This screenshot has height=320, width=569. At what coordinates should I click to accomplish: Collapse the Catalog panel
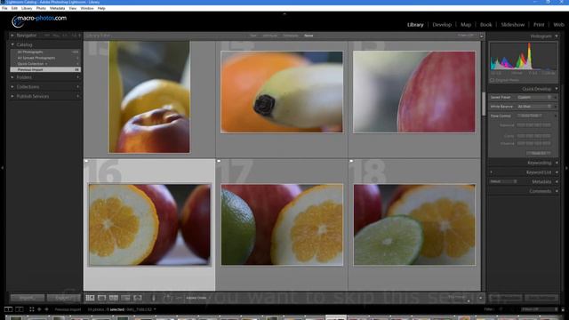pyautogui.click(x=12, y=44)
